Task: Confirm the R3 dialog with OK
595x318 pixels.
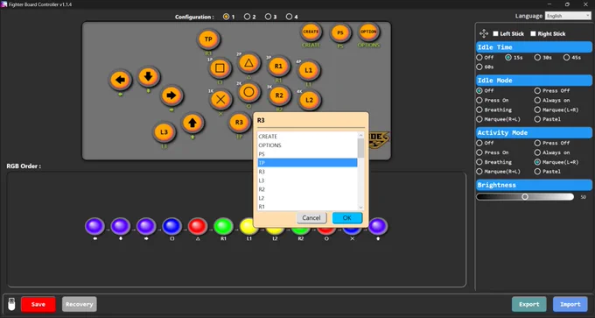Action: point(347,218)
